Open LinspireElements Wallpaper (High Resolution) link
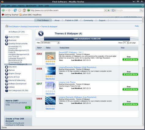This screenshot has width=145, height=130. [77, 67]
